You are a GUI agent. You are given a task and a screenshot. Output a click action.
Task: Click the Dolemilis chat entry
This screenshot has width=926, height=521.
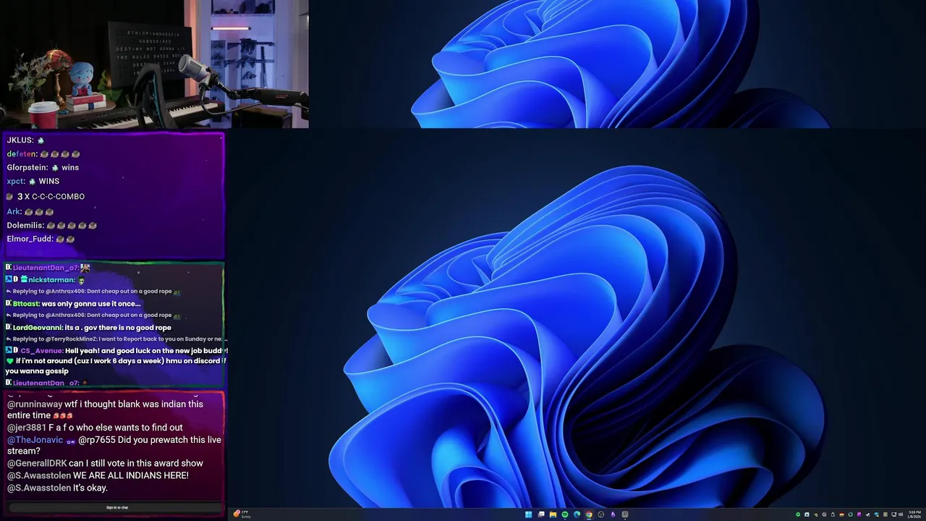(51, 225)
